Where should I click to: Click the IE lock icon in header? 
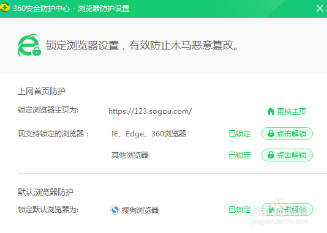click(x=29, y=45)
